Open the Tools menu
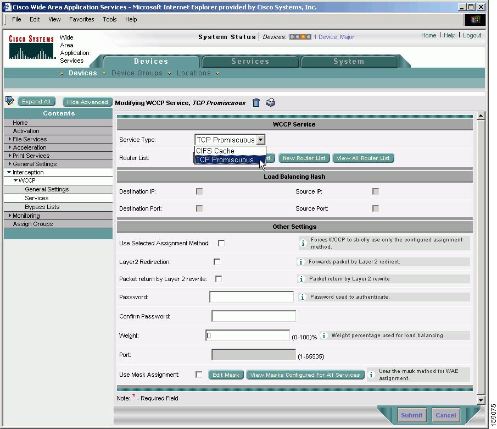Screen dimensions: 497x429 pos(110,19)
